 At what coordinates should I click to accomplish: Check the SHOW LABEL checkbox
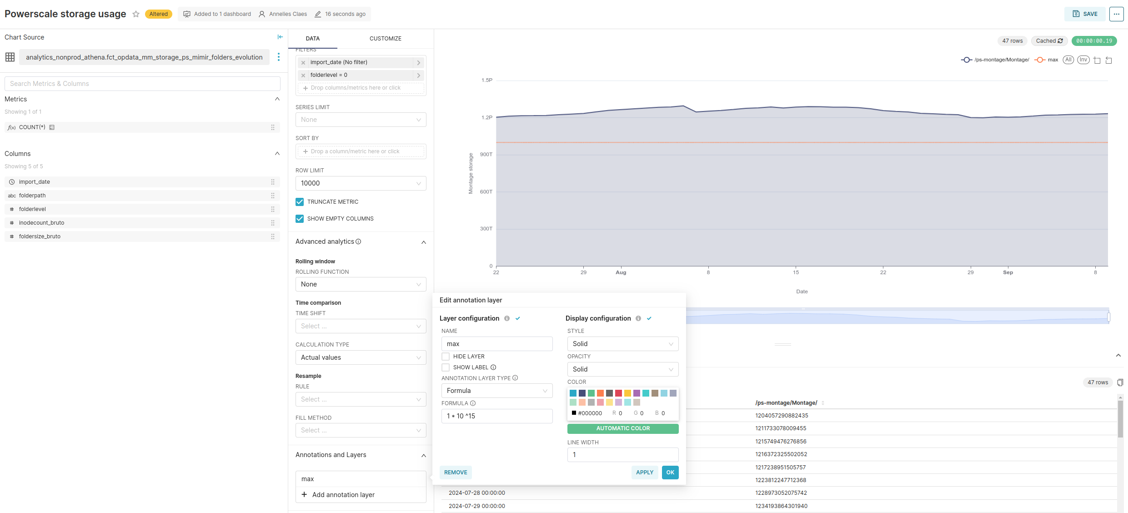tap(446, 367)
